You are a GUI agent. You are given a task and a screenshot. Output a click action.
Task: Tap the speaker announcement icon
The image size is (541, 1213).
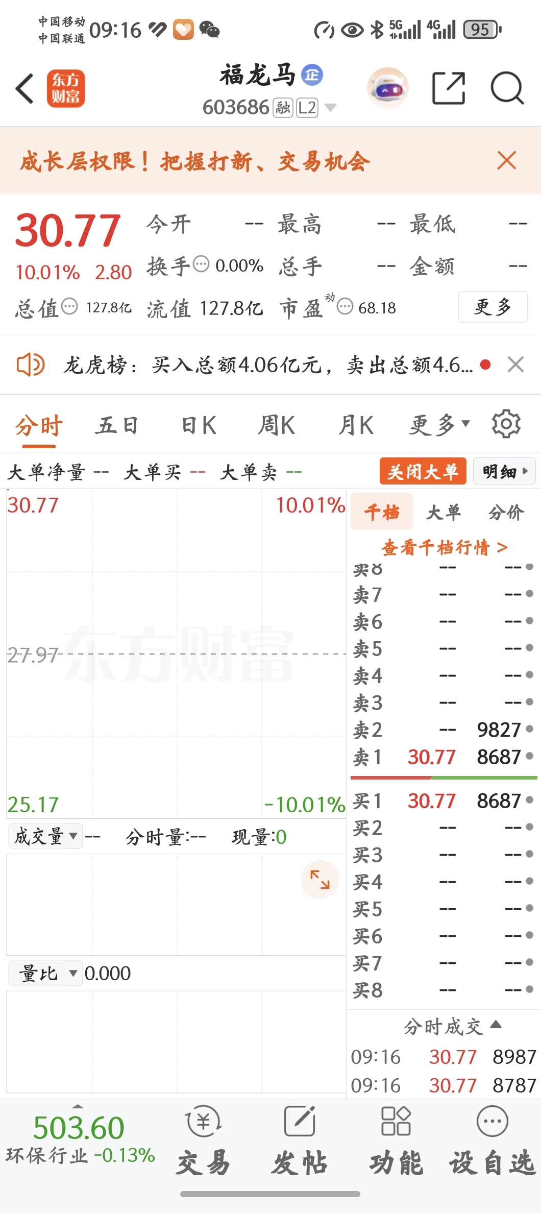point(31,365)
